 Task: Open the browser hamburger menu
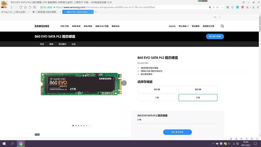[258, 7]
